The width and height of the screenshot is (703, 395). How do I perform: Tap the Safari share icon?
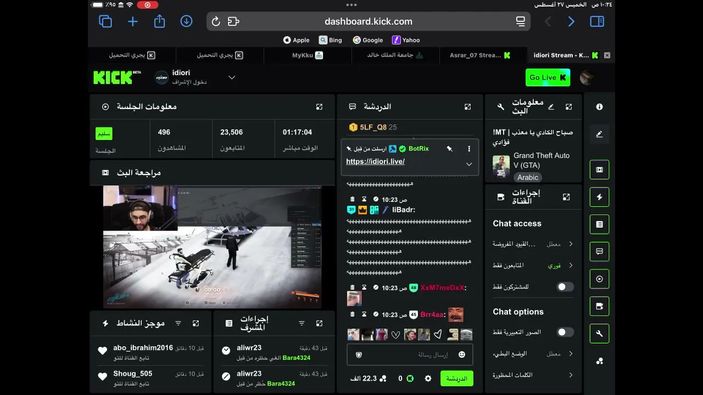[159, 21]
